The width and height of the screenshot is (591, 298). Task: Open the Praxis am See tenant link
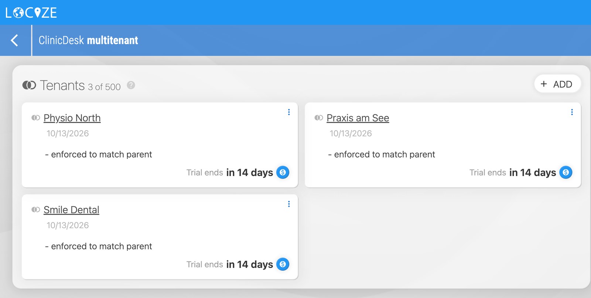click(x=358, y=118)
